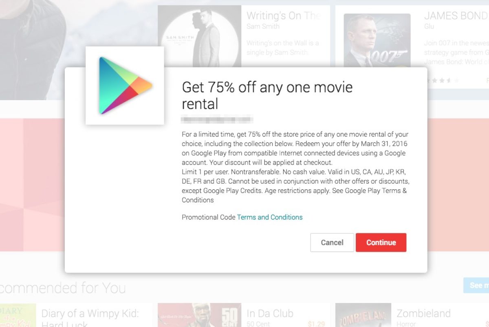Click the Google Play triangle logo

(x=125, y=85)
